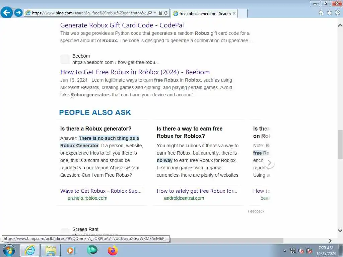Click the en.help.roblox.com source text
Image resolution: width=343 pixels, height=257 pixels.
(87, 198)
